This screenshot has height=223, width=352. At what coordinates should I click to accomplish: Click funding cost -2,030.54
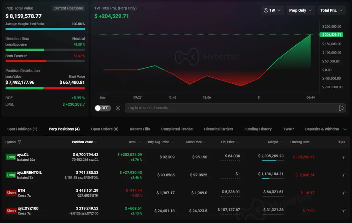[305, 175]
